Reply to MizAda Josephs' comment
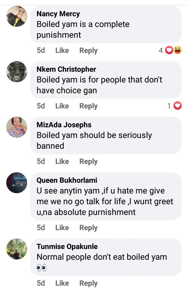This screenshot has height=288, width=188. [88, 161]
